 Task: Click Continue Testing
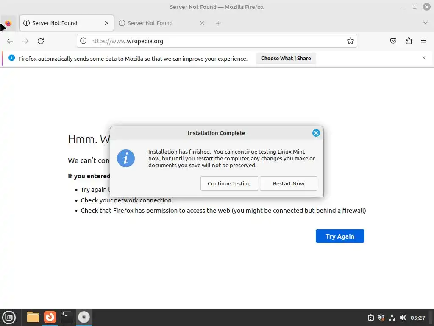click(229, 183)
